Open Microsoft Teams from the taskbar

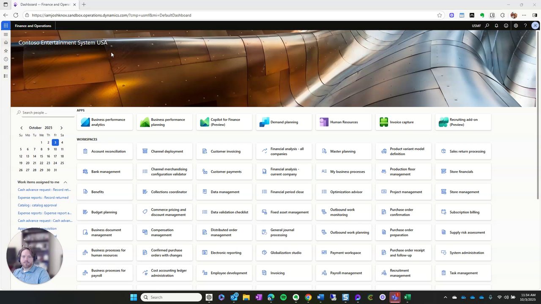tap(395, 297)
